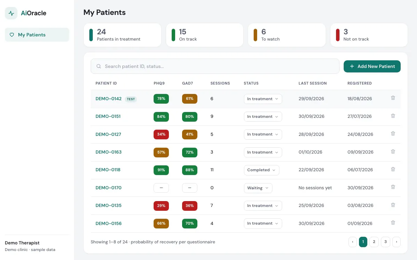Click the AiOracle pulse logo icon
This screenshot has width=417, height=260.
pyautogui.click(x=11, y=13)
